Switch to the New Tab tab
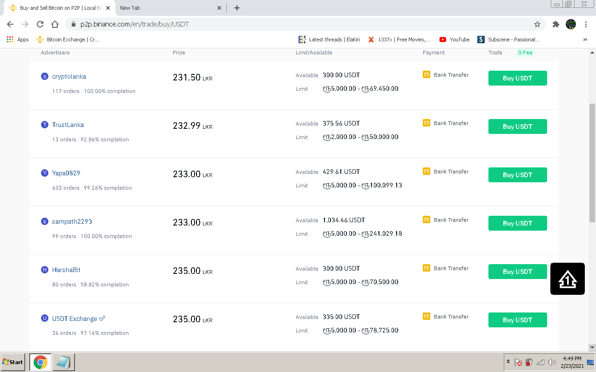The image size is (596, 372). coord(170,8)
